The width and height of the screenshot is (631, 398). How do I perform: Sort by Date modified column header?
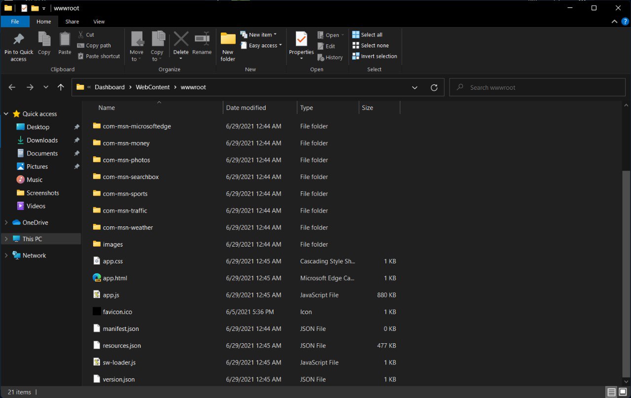click(260, 108)
